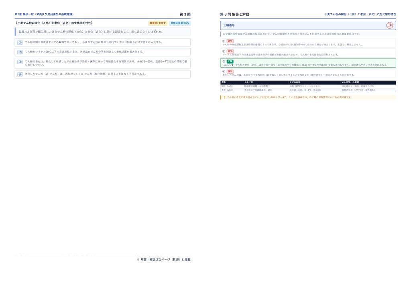Screen dimensions: 411x290
Task: Click the number ③ badge in the question list
Action: pos(20,62)
